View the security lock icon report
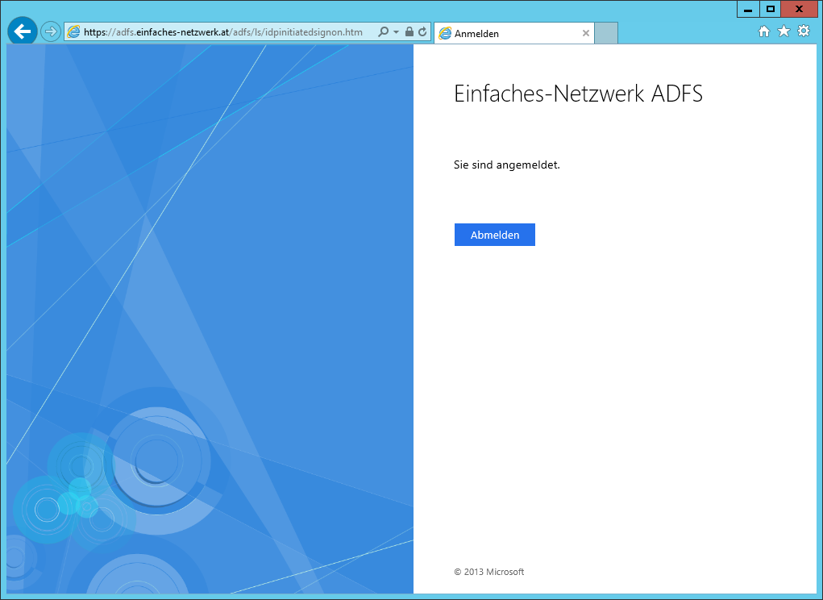The image size is (823, 600). pyautogui.click(x=409, y=32)
